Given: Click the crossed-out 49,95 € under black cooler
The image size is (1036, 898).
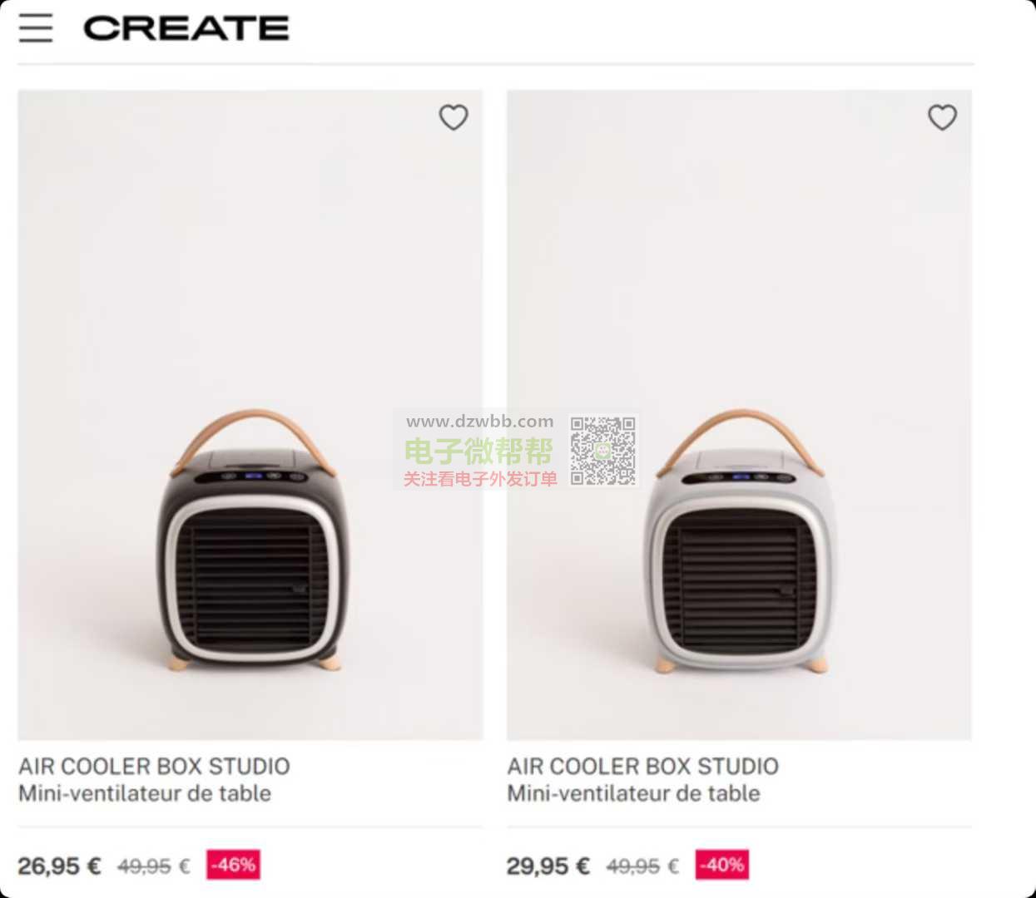Looking at the screenshot, I should point(154,866).
